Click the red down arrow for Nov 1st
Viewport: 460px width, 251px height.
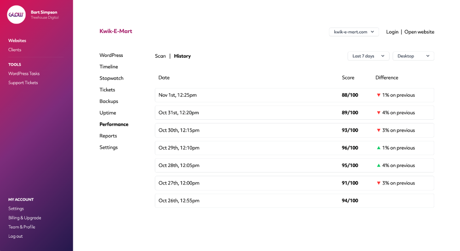[379, 95]
